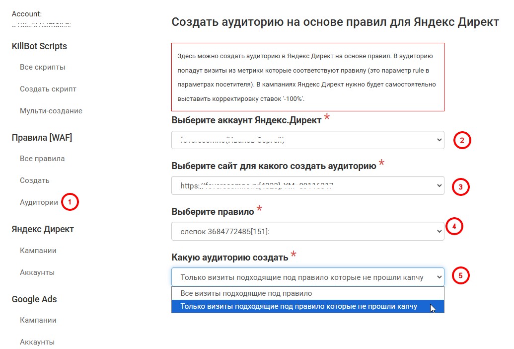Open 'Все скрипты' in sidebar
Image resolution: width=514 pixels, height=349 pixels.
point(43,67)
